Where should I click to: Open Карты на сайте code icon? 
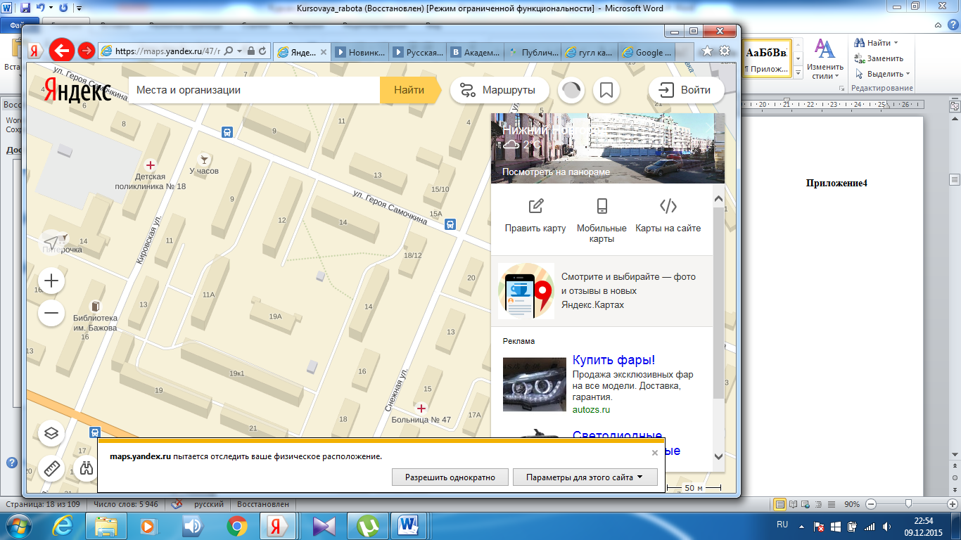668,206
